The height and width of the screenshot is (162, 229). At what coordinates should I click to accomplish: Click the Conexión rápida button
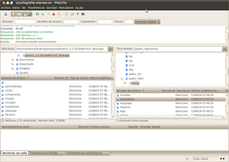(x=145, y=21)
